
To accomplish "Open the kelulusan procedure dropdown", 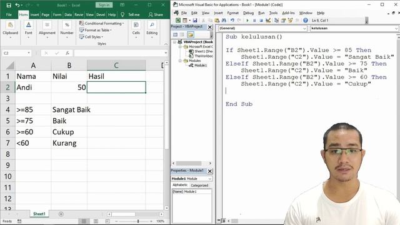I will click(396, 28).
